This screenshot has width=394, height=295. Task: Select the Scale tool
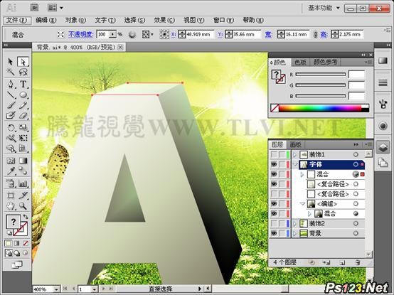point(23,127)
